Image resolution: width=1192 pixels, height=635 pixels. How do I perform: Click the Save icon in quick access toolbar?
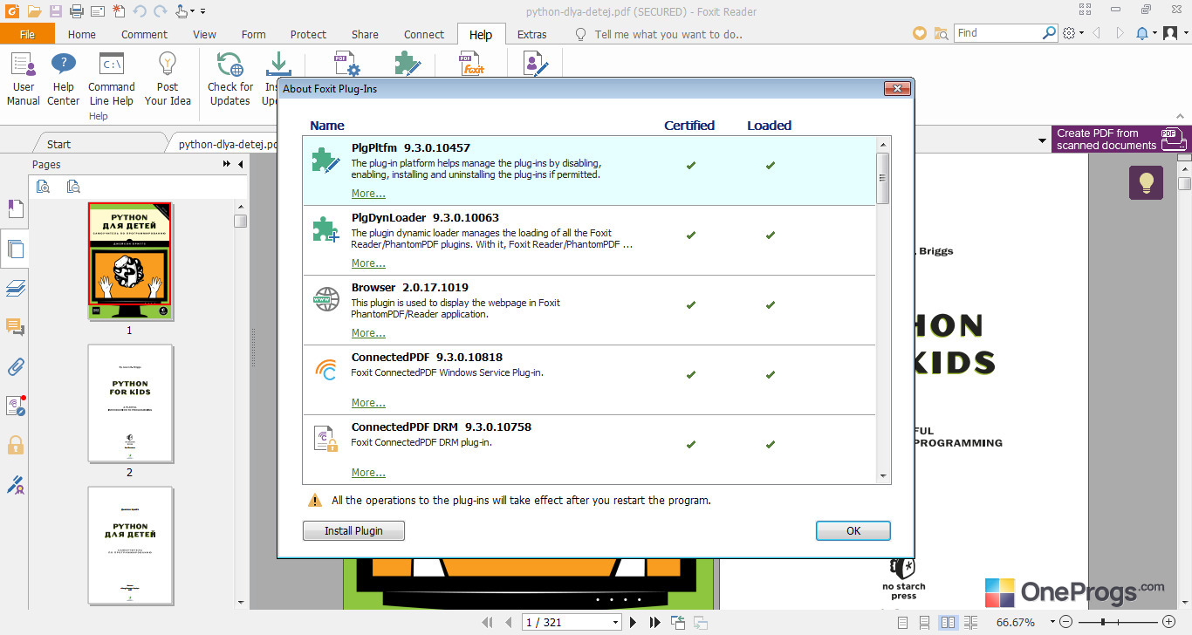pyautogui.click(x=56, y=11)
